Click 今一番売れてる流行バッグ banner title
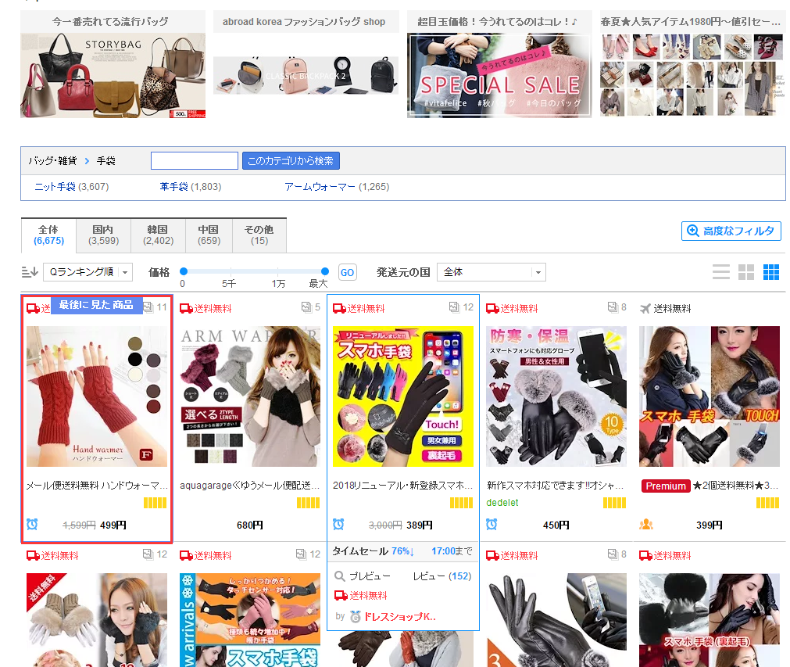 110,22
